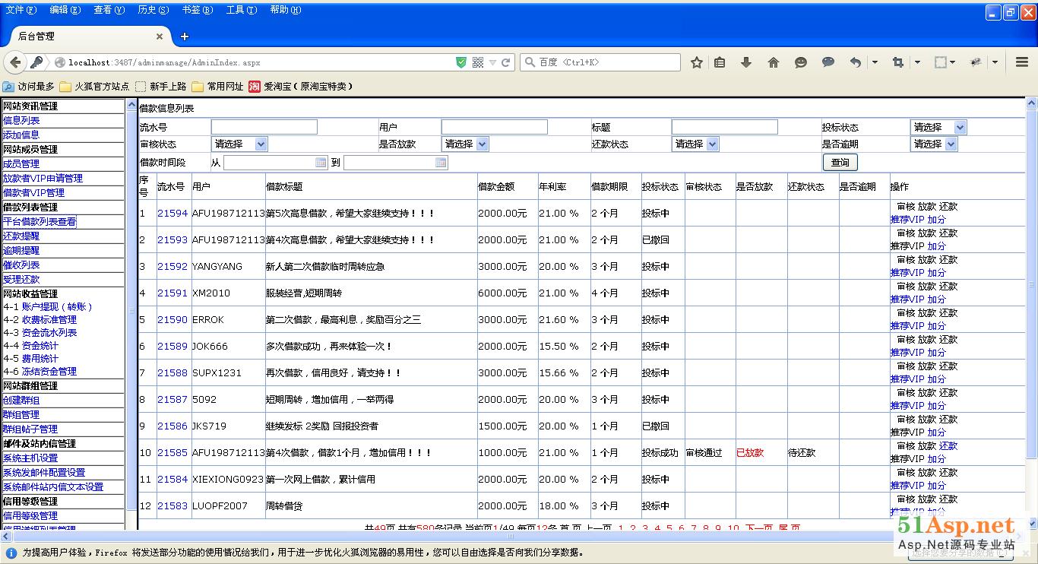
Task: Click the QR code icon in address bar
Action: (x=478, y=62)
